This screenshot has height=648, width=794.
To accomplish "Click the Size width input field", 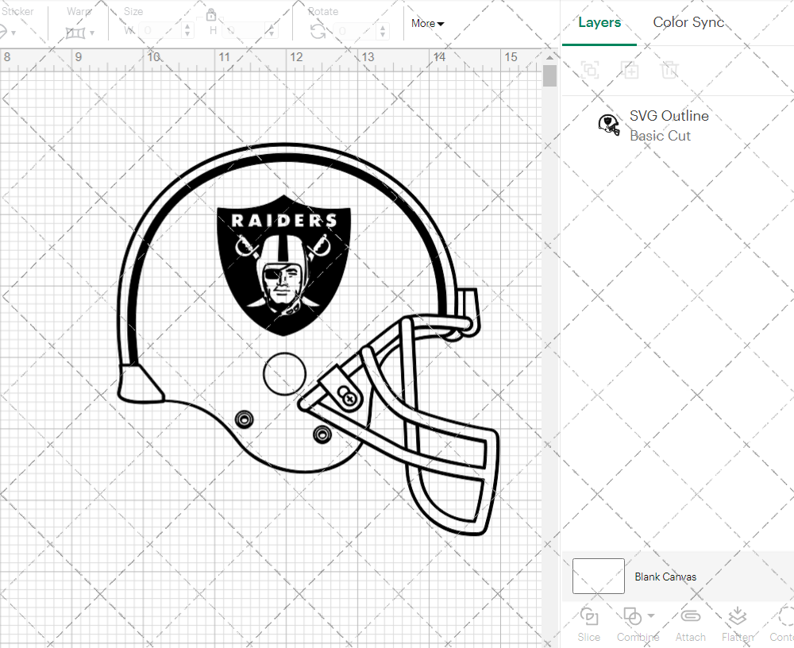I will pos(160,31).
